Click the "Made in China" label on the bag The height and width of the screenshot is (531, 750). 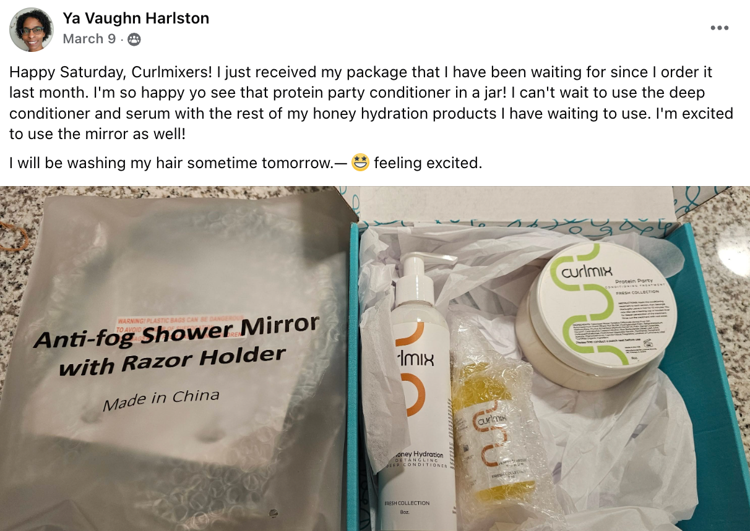(161, 399)
